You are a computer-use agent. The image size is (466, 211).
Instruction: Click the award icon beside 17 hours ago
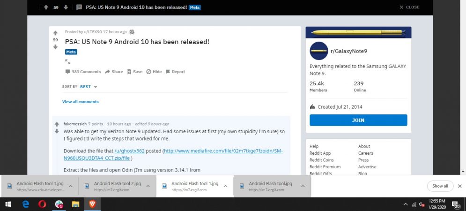tap(132, 32)
